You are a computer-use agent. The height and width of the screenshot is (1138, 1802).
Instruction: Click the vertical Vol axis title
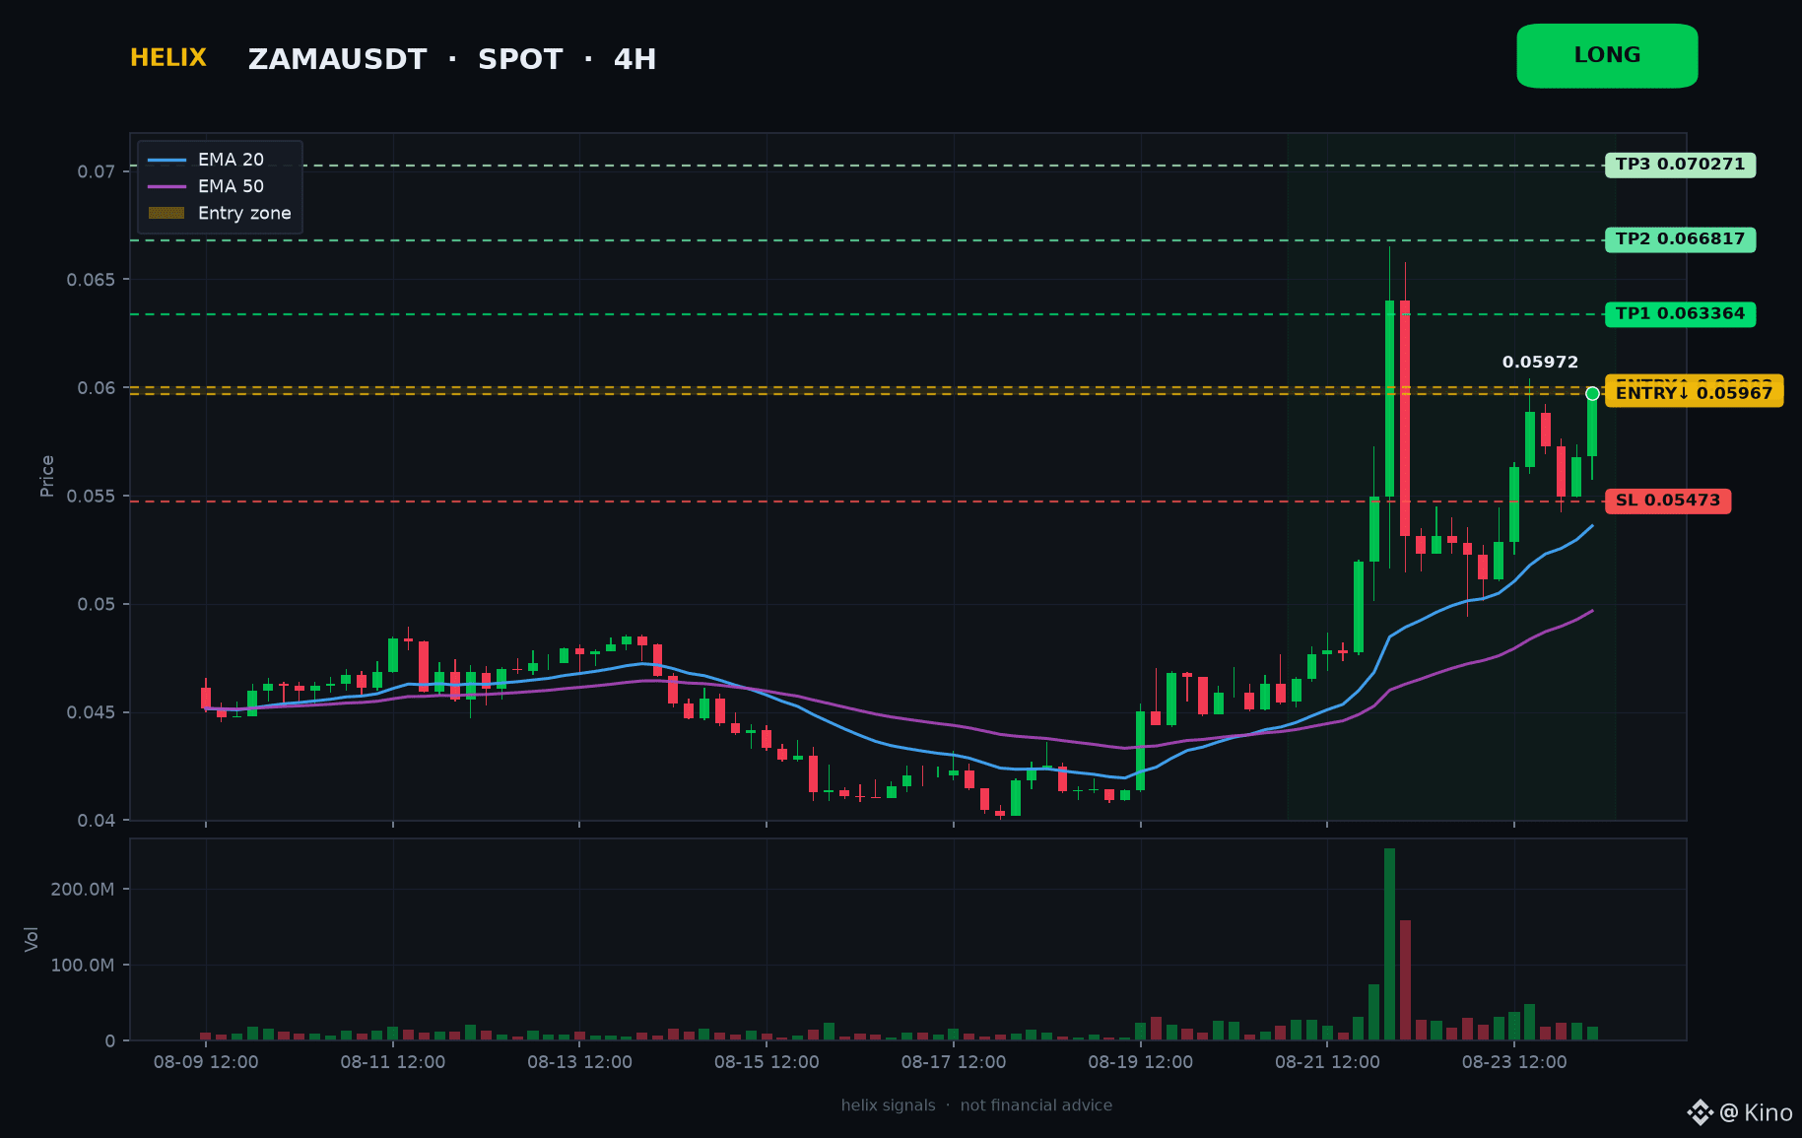32,939
